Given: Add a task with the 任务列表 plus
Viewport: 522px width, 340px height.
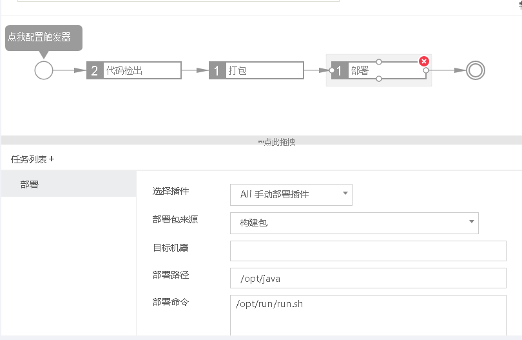Looking at the screenshot, I should 52,159.
